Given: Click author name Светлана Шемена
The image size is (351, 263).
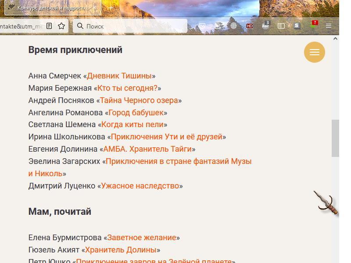Looking at the screenshot, I should click(62, 124).
